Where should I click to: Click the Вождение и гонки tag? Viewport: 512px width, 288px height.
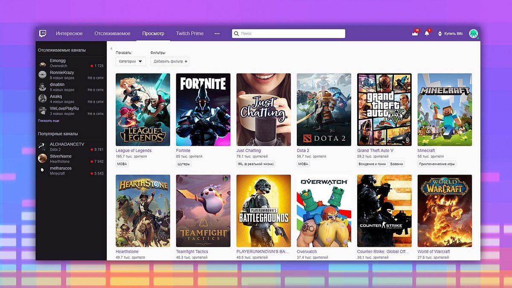pyautogui.click(x=372, y=164)
